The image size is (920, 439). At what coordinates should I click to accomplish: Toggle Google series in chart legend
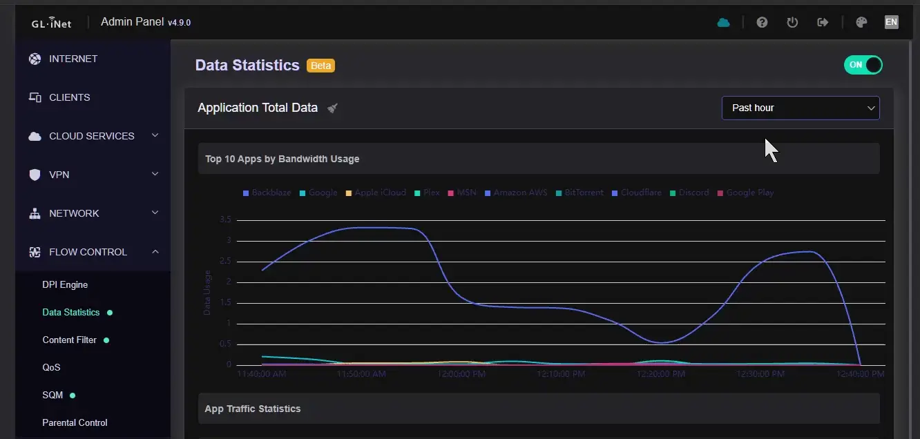coord(318,193)
